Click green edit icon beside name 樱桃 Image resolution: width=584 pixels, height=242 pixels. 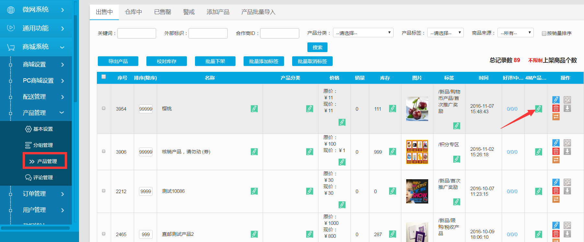[254, 109]
